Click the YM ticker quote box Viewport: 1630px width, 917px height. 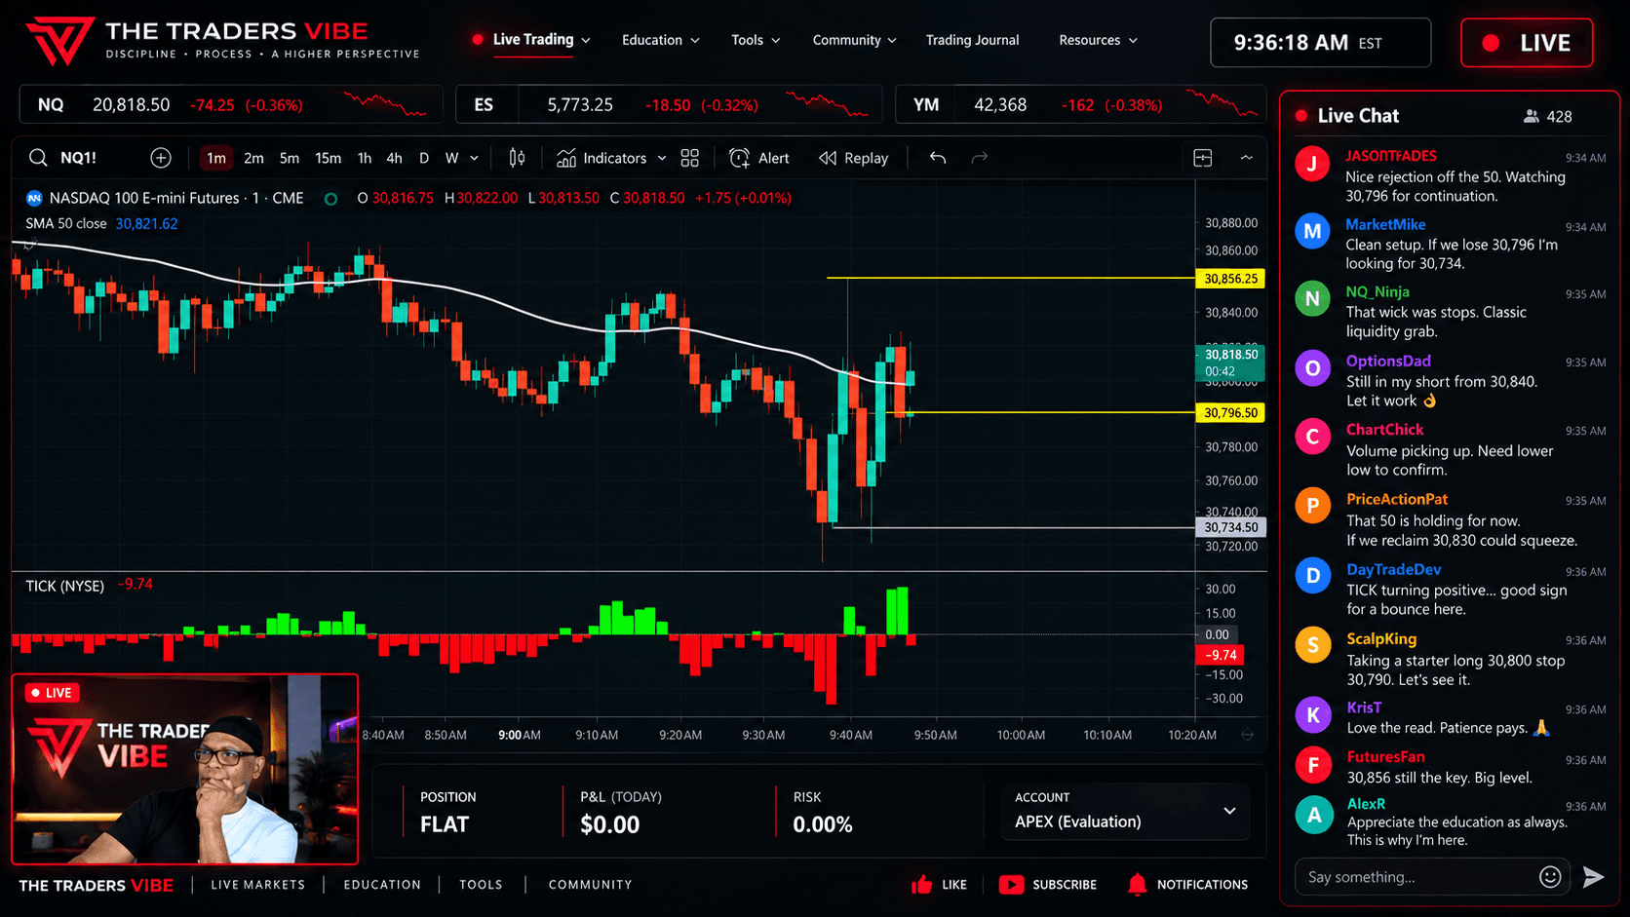(1080, 104)
